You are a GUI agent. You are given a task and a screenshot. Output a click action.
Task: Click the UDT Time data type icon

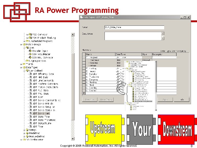[30, 126]
